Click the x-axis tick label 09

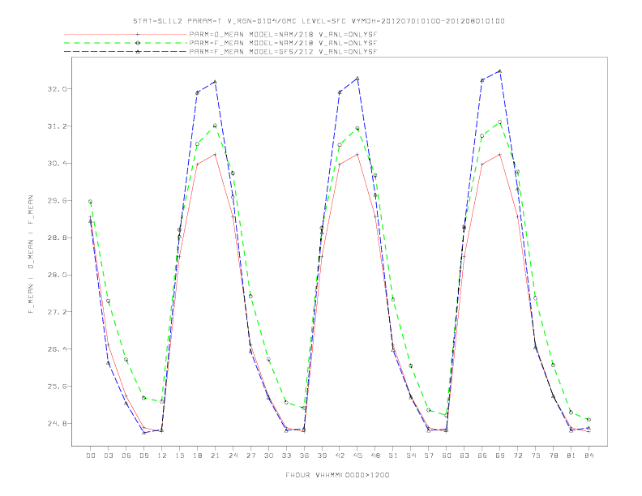(144, 455)
